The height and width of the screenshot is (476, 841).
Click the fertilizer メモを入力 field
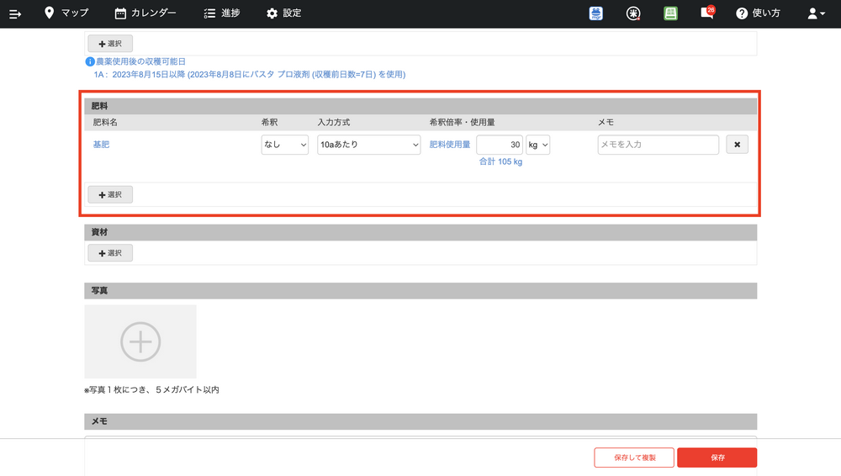point(658,145)
